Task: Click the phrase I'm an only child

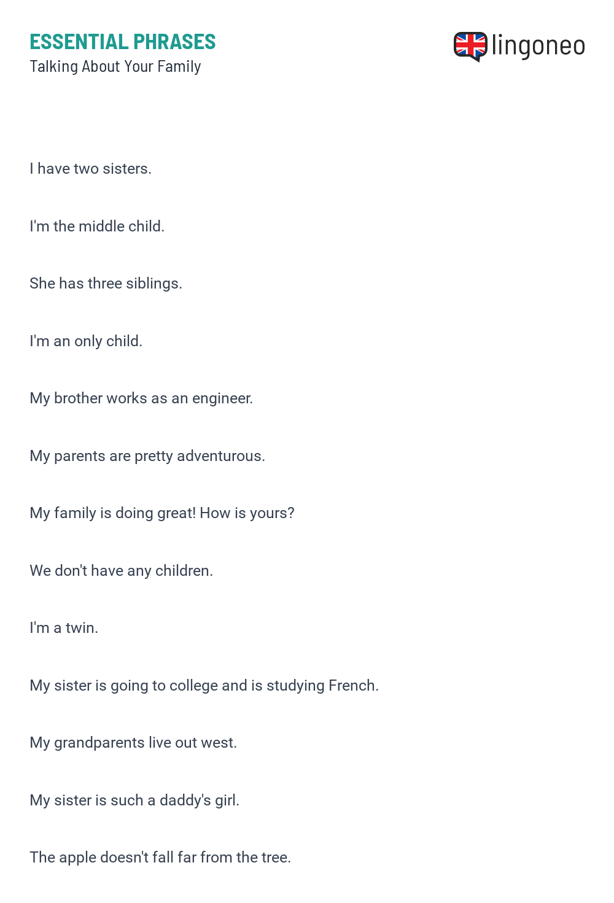Action: click(86, 341)
